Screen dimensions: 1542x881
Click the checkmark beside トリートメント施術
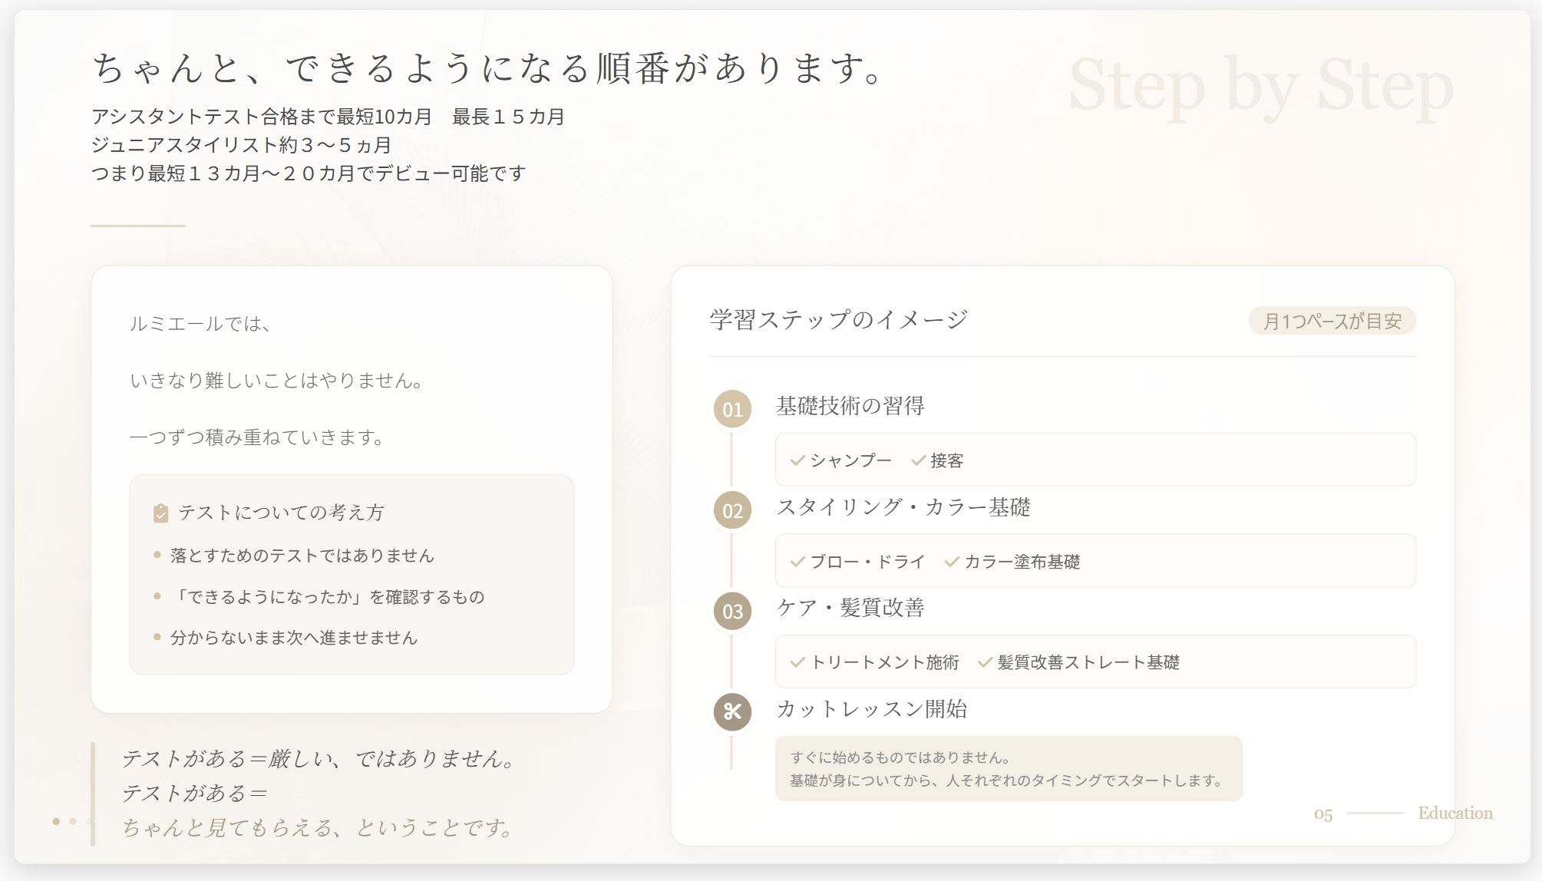[797, 662]
